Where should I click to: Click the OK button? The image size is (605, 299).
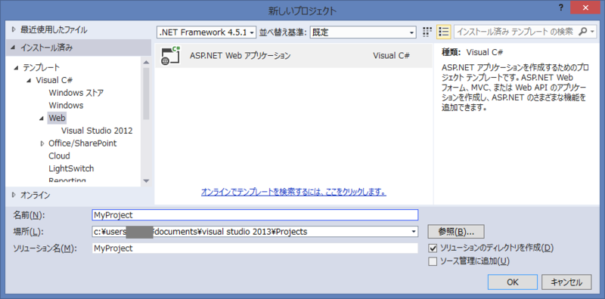pos(513,282)
